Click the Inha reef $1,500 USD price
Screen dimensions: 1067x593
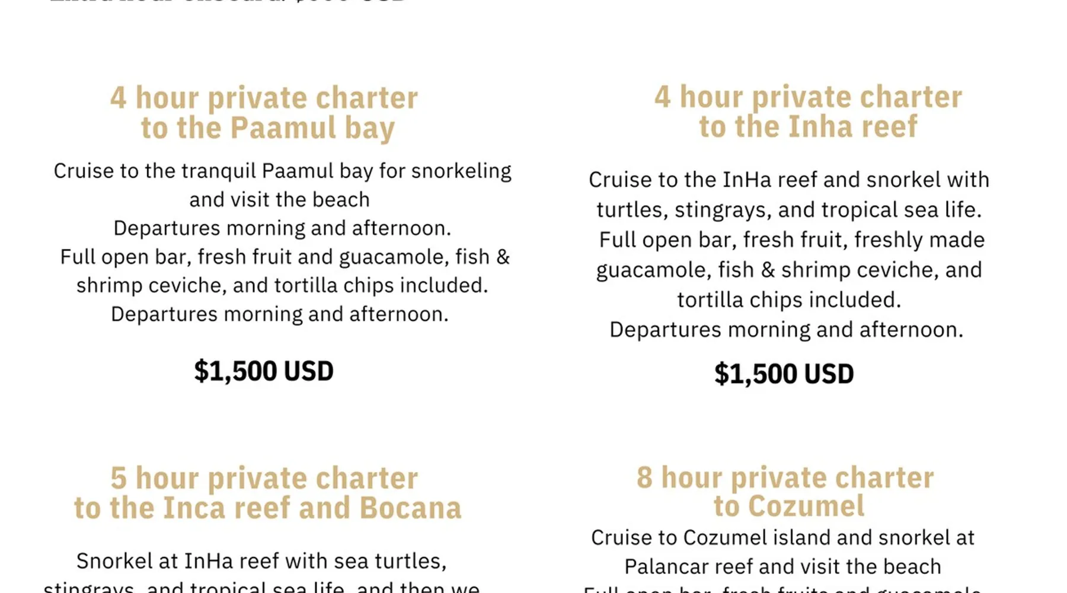784,374
